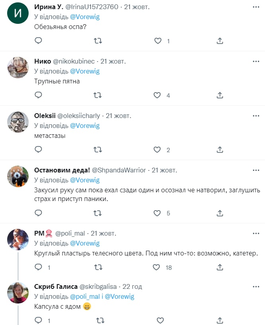Reply to Скриб Галиса's tweet
265x325 pixels.
(x=39, y=320)
